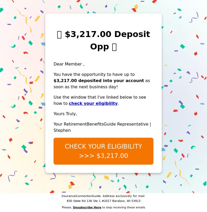Click the 'soon as the next business day!' line
207x212 pixels.
[86, 87]
